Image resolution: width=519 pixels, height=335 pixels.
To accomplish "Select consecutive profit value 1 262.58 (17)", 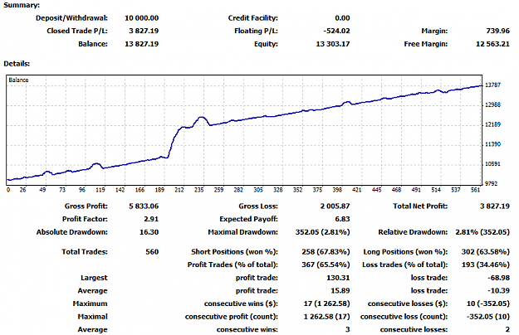I will point(326,317).
